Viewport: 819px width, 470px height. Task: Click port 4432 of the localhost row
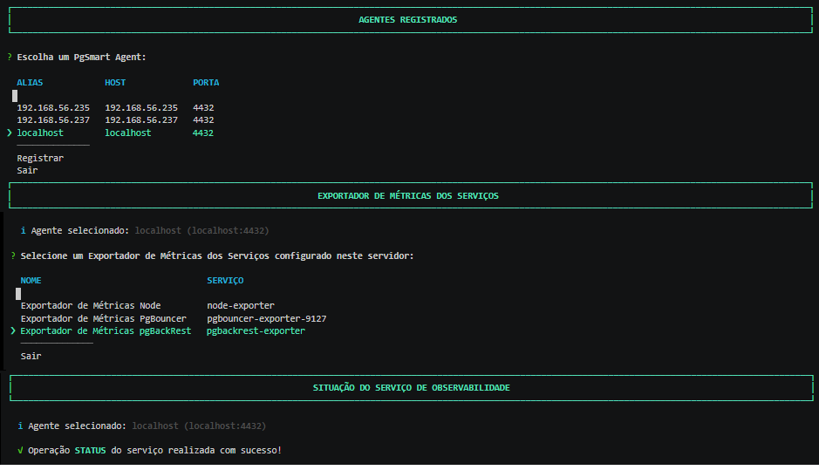203,133
